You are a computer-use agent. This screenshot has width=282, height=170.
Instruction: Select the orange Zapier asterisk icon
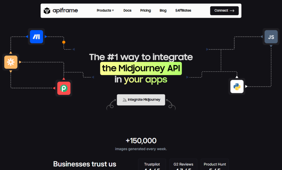(11, 62)
